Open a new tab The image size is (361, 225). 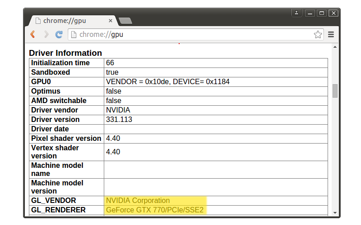pos(125,21)
